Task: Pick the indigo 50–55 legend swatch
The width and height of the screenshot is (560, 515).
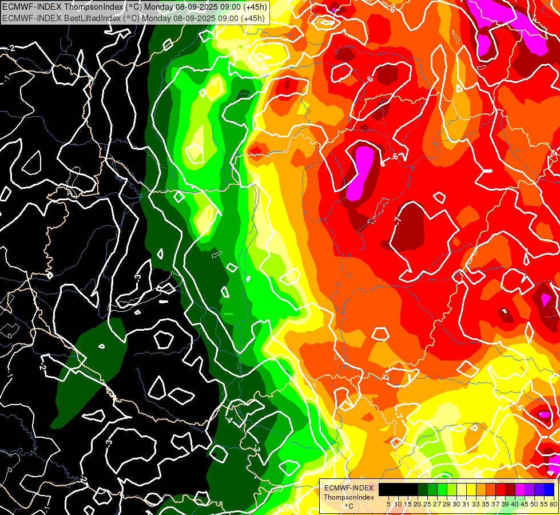Action: [x=539, y=490]
